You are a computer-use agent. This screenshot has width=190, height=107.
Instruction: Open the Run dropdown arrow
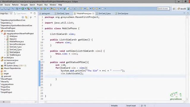[26, 9]
